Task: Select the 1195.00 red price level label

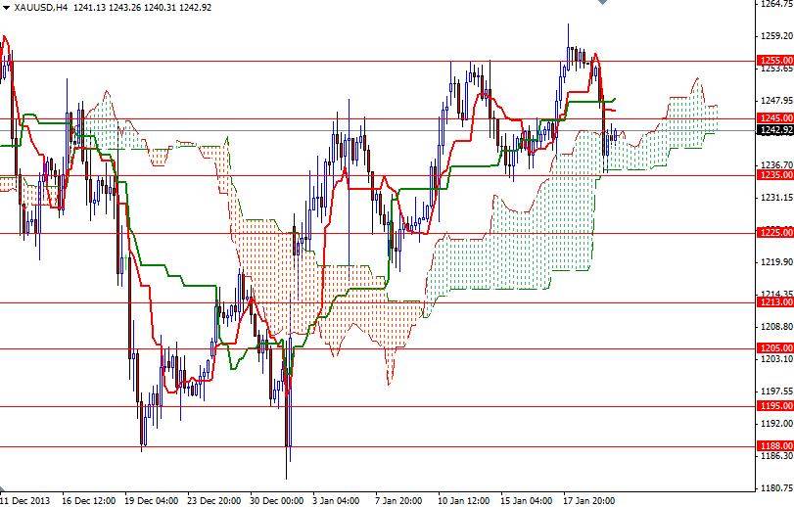Action: click(x=775, y=406)
